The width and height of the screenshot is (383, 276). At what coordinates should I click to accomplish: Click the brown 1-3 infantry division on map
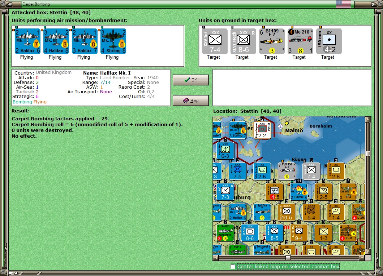pyautogui.click(x=324, y=233)
